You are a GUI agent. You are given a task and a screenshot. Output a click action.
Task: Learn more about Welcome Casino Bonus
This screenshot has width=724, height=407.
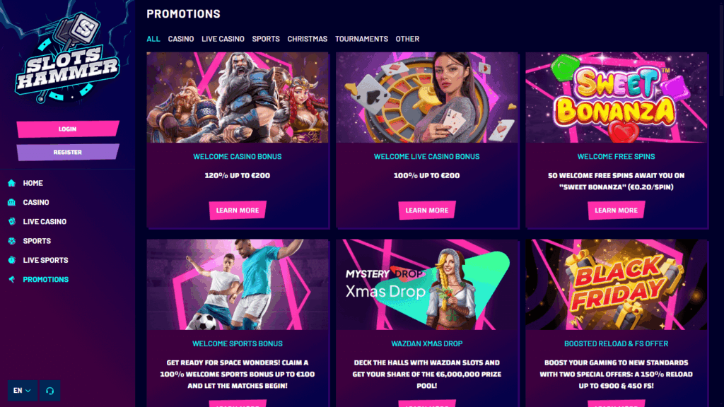click(x=238, y=211)
